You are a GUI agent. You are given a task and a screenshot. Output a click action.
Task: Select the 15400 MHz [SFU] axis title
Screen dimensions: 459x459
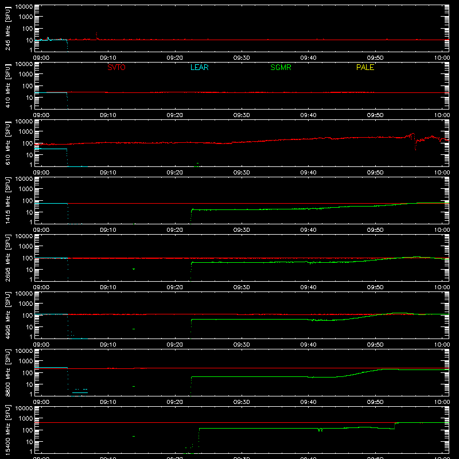(x=7, y=430)
